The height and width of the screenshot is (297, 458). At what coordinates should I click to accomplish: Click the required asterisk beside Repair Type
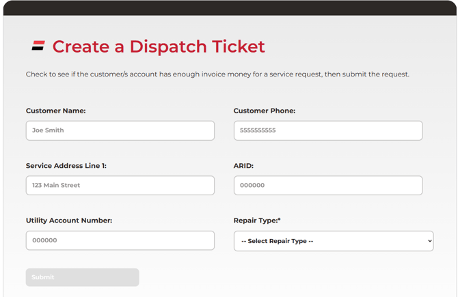point(279,220)
